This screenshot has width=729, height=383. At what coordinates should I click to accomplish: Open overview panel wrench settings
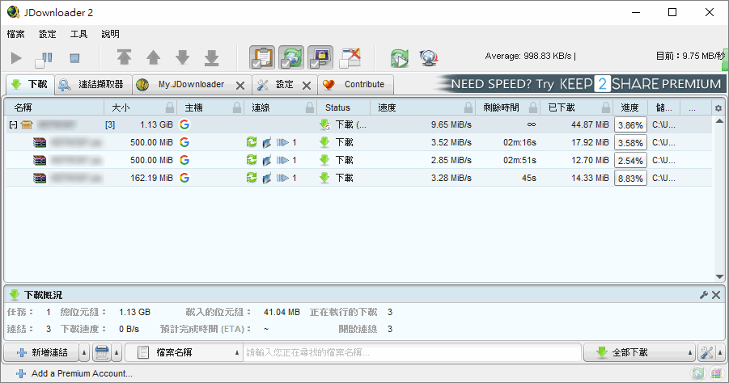[x=704, y=295]
